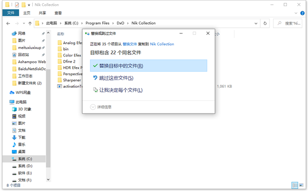Select 文档 (F:) drive in sidebar
The image size is (308, 191).
point(25,180)
